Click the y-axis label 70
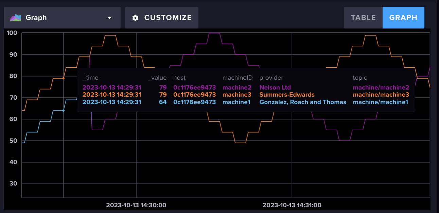This screenshot has width=439, height=213. click(14, 98)
